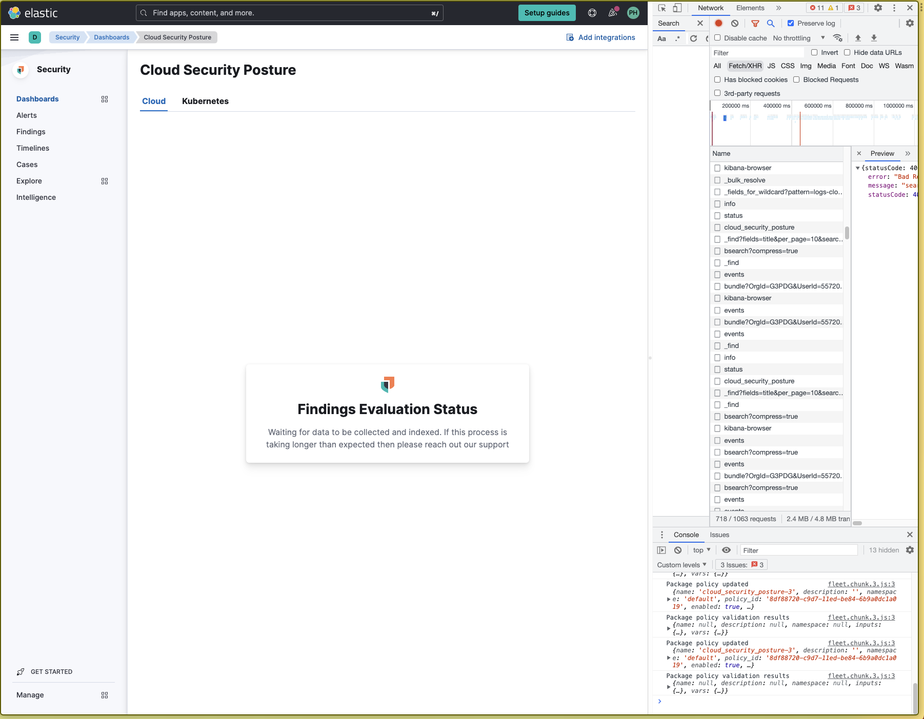Stop recording network log via red record button
Image resolution: width=924 pixels, height=719 pixels.
718,23
